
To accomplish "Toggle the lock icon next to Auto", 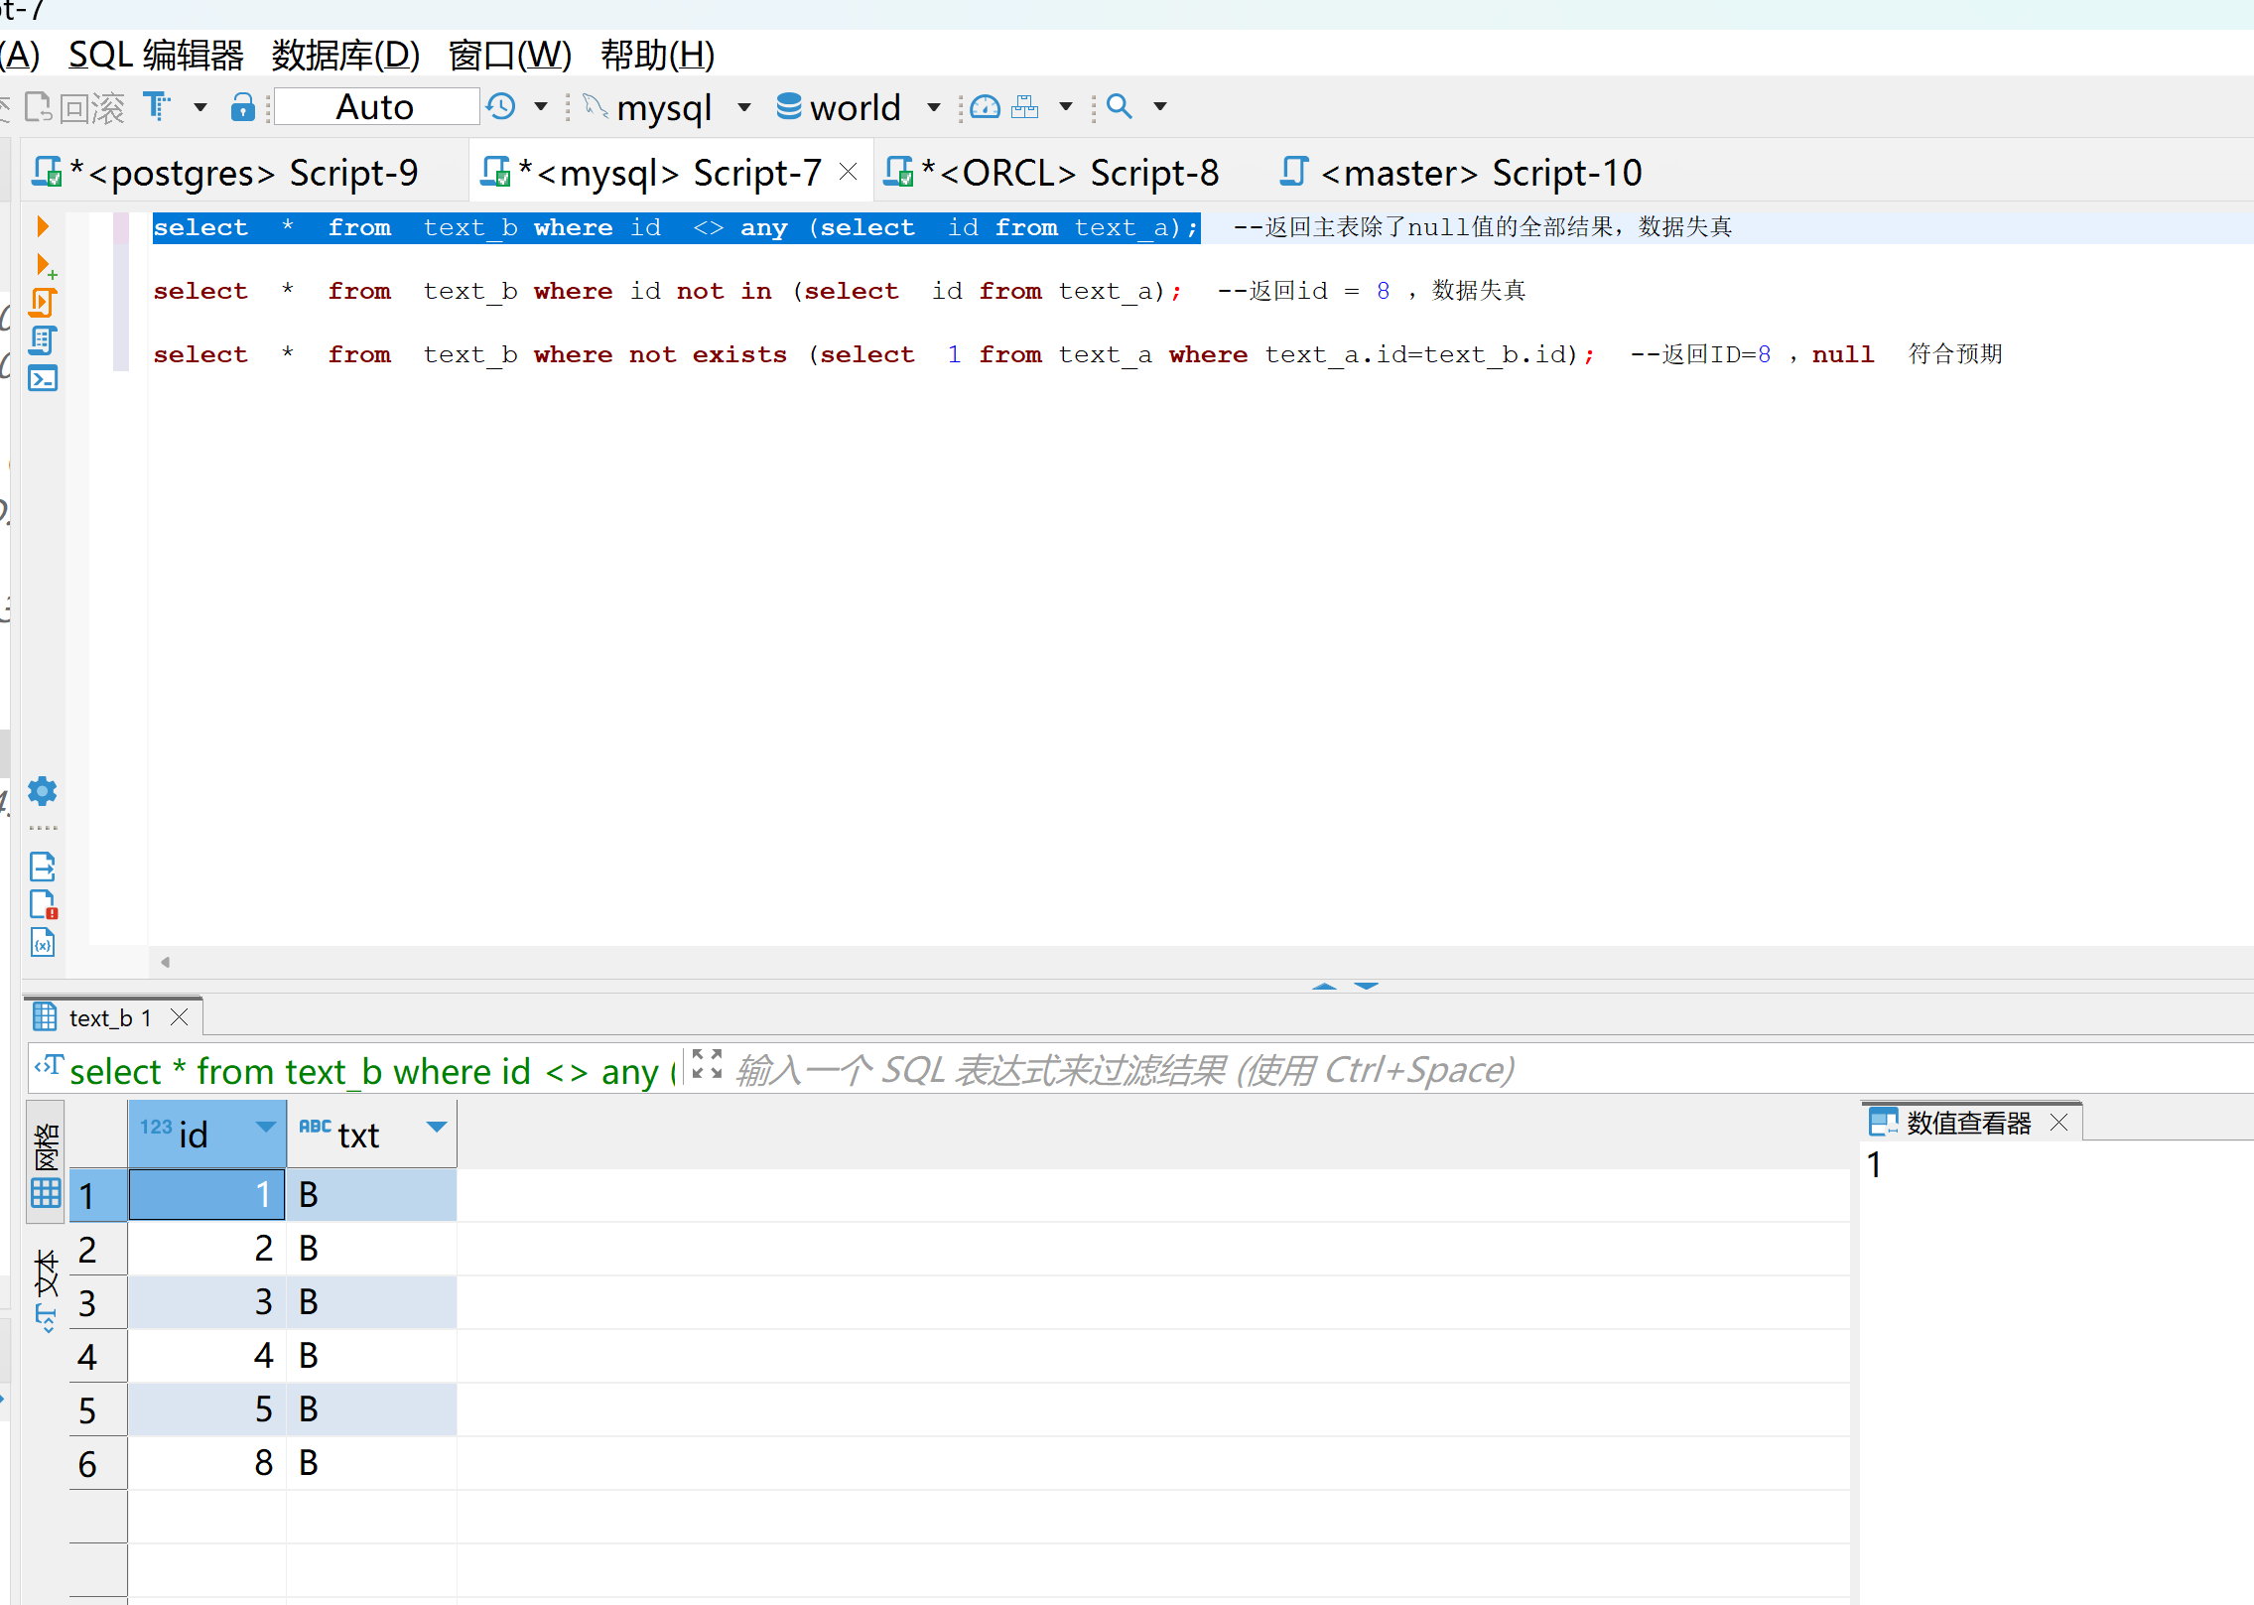I will [x=242, y=106].
